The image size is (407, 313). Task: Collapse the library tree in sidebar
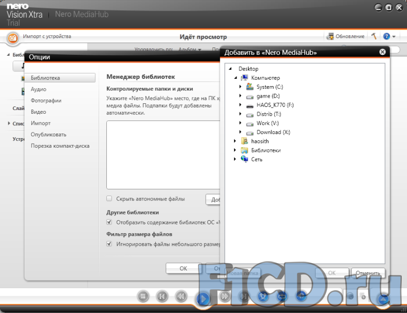pyautogui.click(x=8, y=55)
